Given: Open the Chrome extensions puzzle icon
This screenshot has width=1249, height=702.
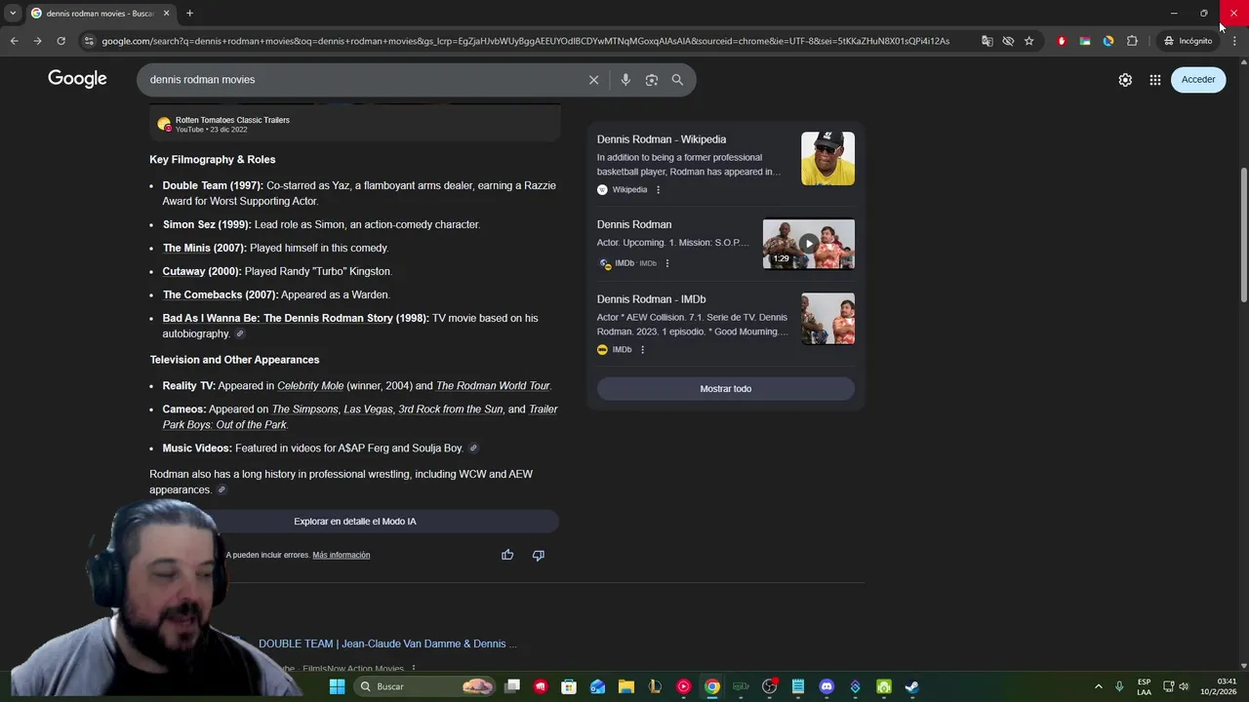Looking at the screenshot, I should pyautogui.click(x=1132, y=41).
